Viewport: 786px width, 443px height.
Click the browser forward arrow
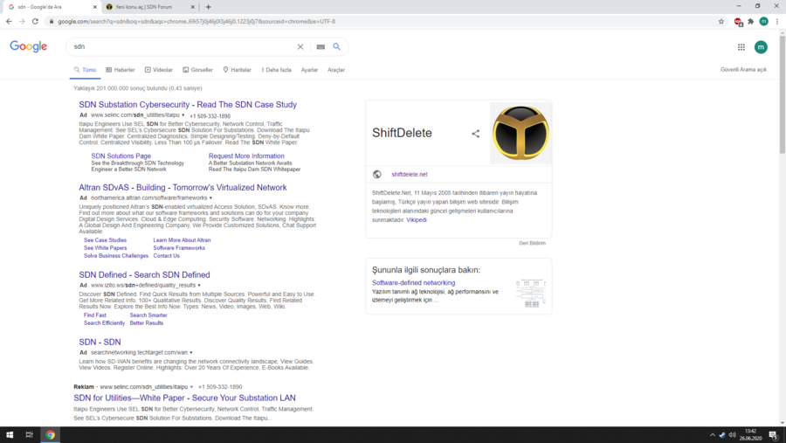[22, 21]
